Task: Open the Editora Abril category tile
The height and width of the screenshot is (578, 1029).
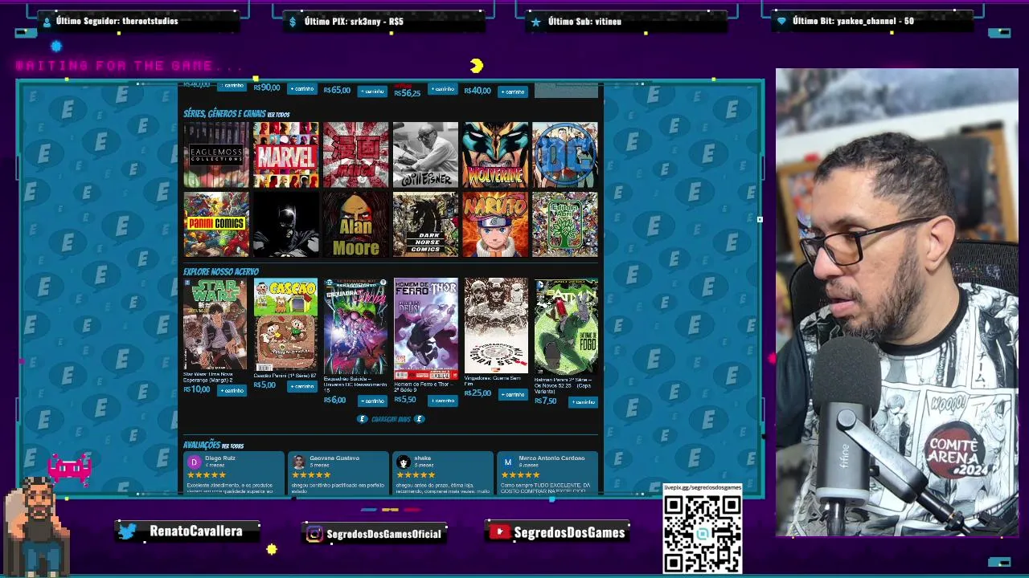Action: 565,224
